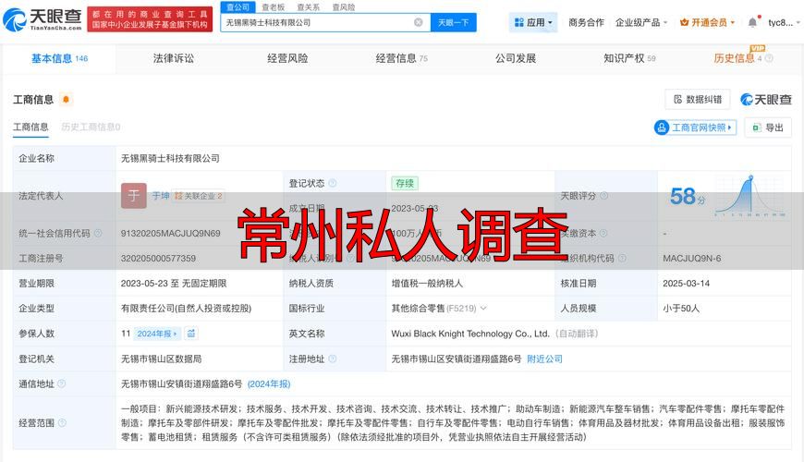Switch to the 历史信息 VIP tab
Screen dimensions: 804x462
[x=738, y=57]
